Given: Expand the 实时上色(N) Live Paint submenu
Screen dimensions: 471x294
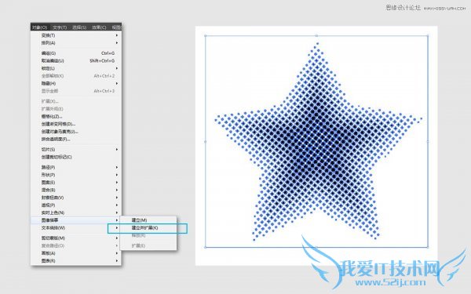Looking at the screenshot, I should [x=76, y=212].
